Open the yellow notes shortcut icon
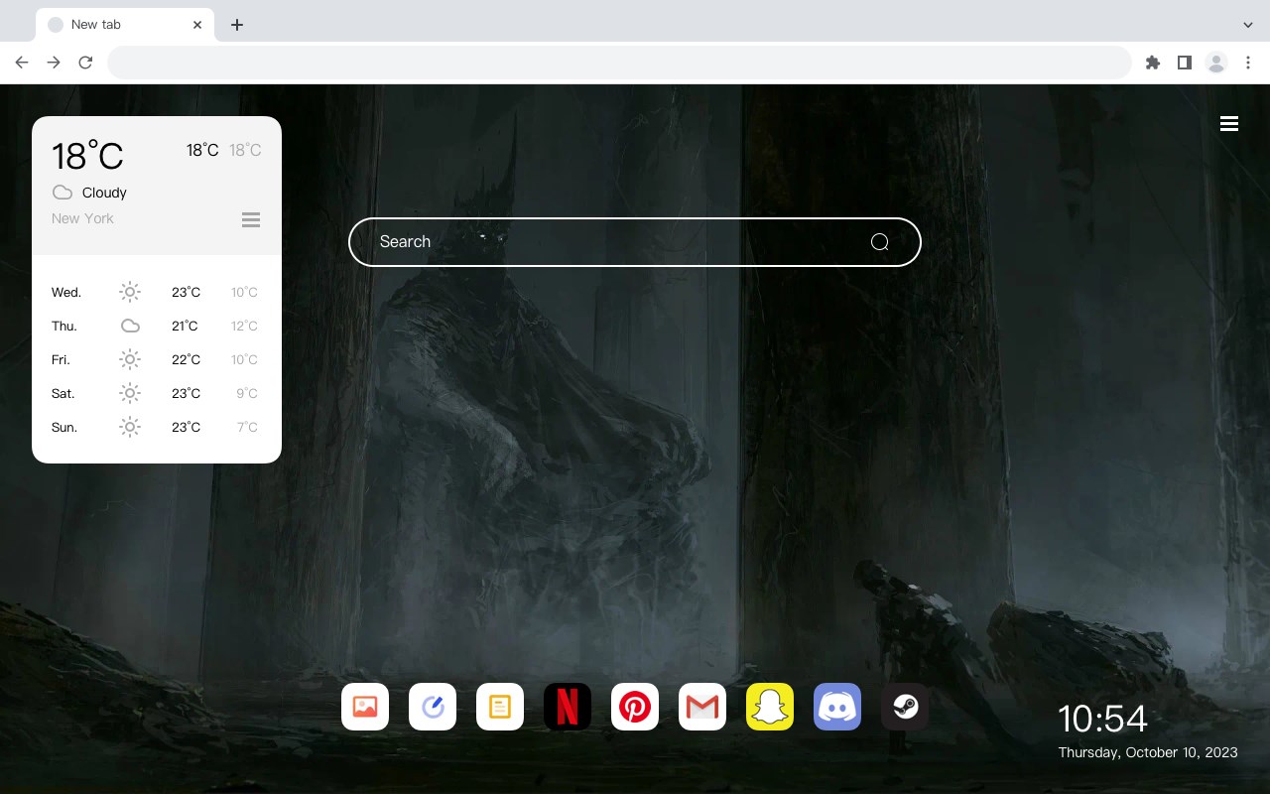 500,707
